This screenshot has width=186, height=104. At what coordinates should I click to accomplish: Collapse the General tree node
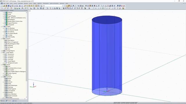(x=1, y=65)
